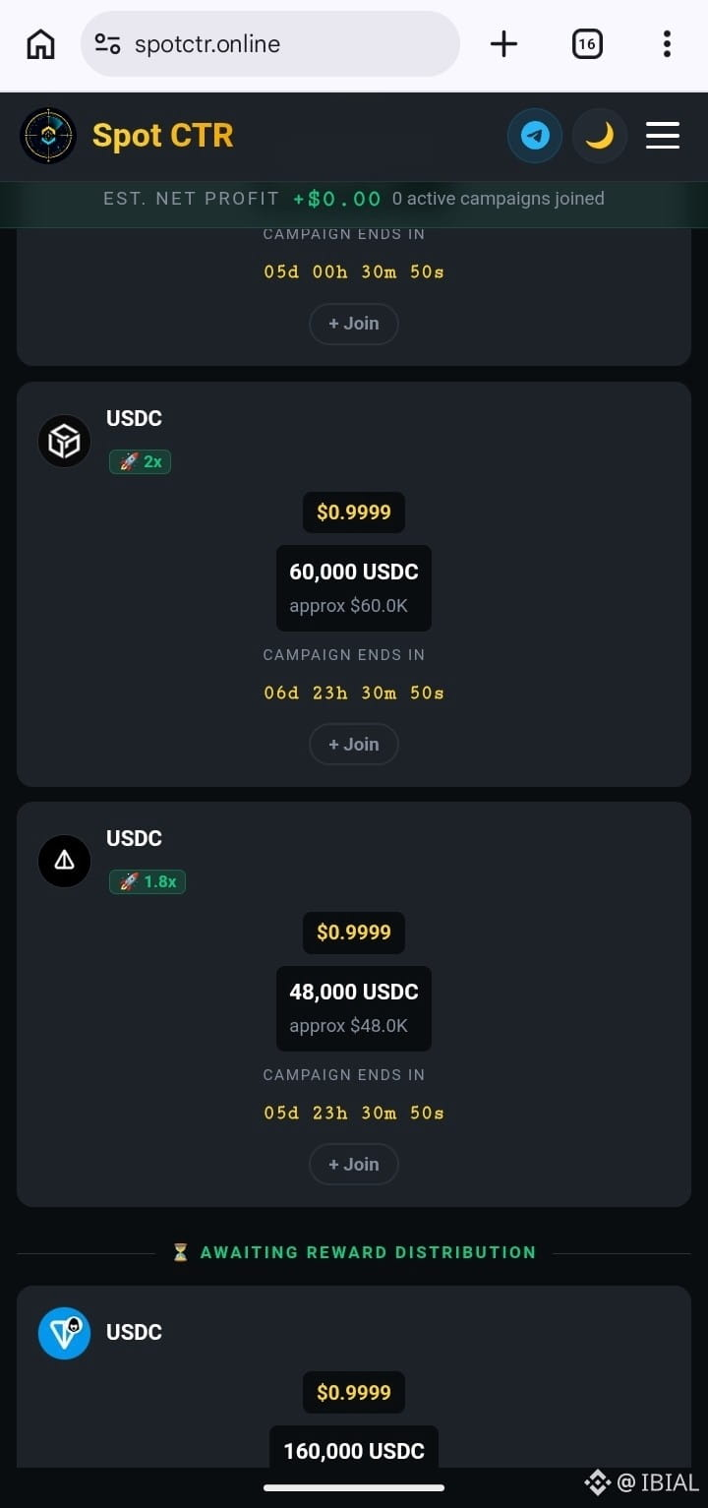Click the 2x rocket boost badge
This screenshot has width=708, height=1508.
(x=140, y=461)
